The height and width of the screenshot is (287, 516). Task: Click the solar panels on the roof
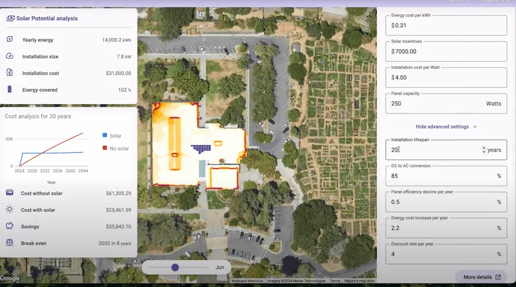201,148
